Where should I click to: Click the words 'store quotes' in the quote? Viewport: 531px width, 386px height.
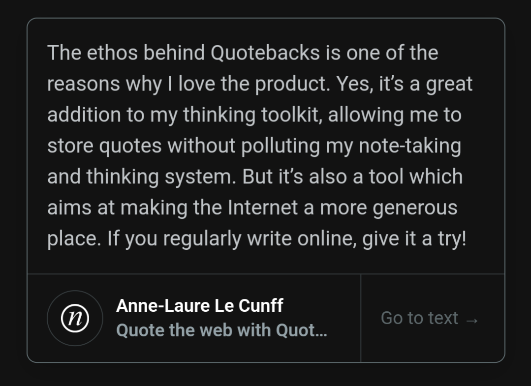pyautogui.click(x=104, y=146)
